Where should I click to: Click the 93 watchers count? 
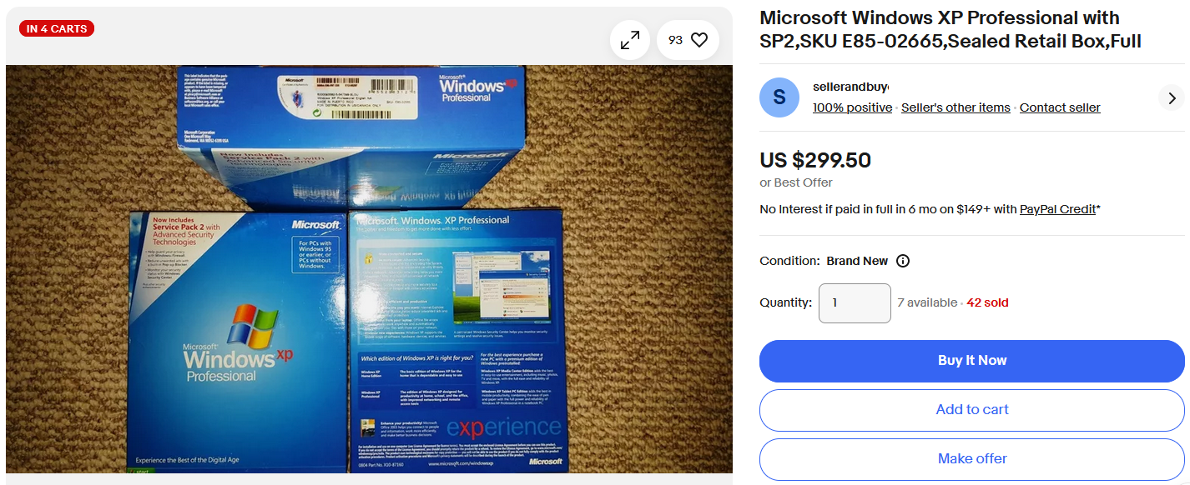675,40
